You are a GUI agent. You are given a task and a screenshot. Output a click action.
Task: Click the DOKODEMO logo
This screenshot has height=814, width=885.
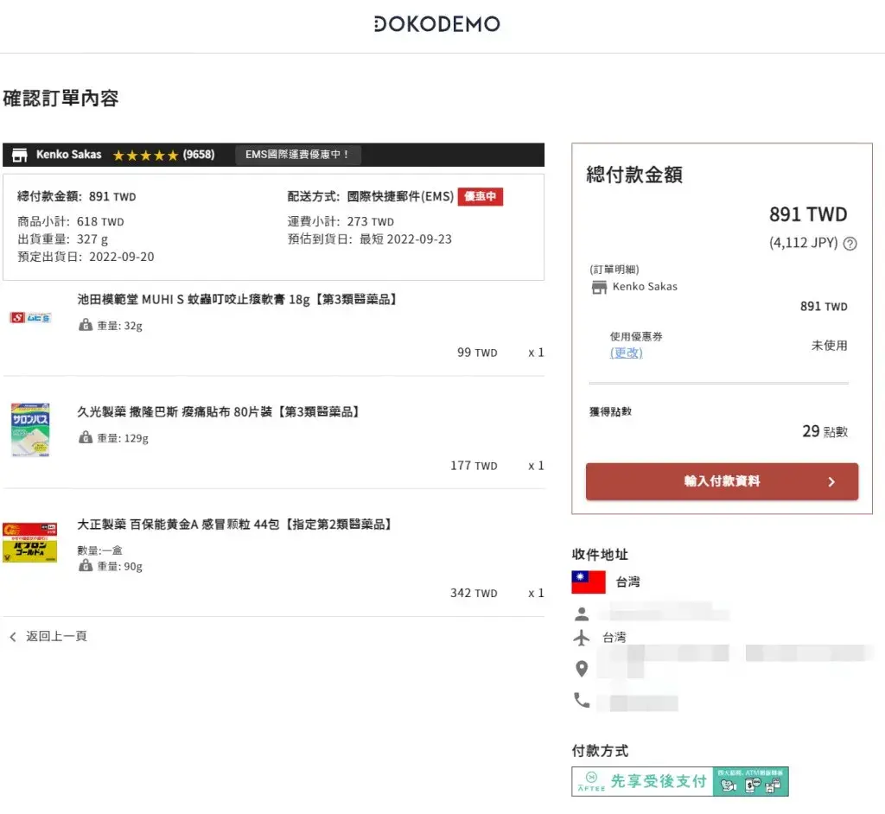pos(436,23)
